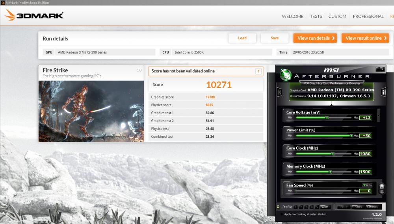Toggle the fan speed Auto button
394x224 pixels.
[367, 185]
